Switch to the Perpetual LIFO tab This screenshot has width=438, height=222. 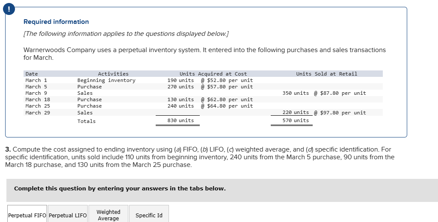tap(68, 214)
